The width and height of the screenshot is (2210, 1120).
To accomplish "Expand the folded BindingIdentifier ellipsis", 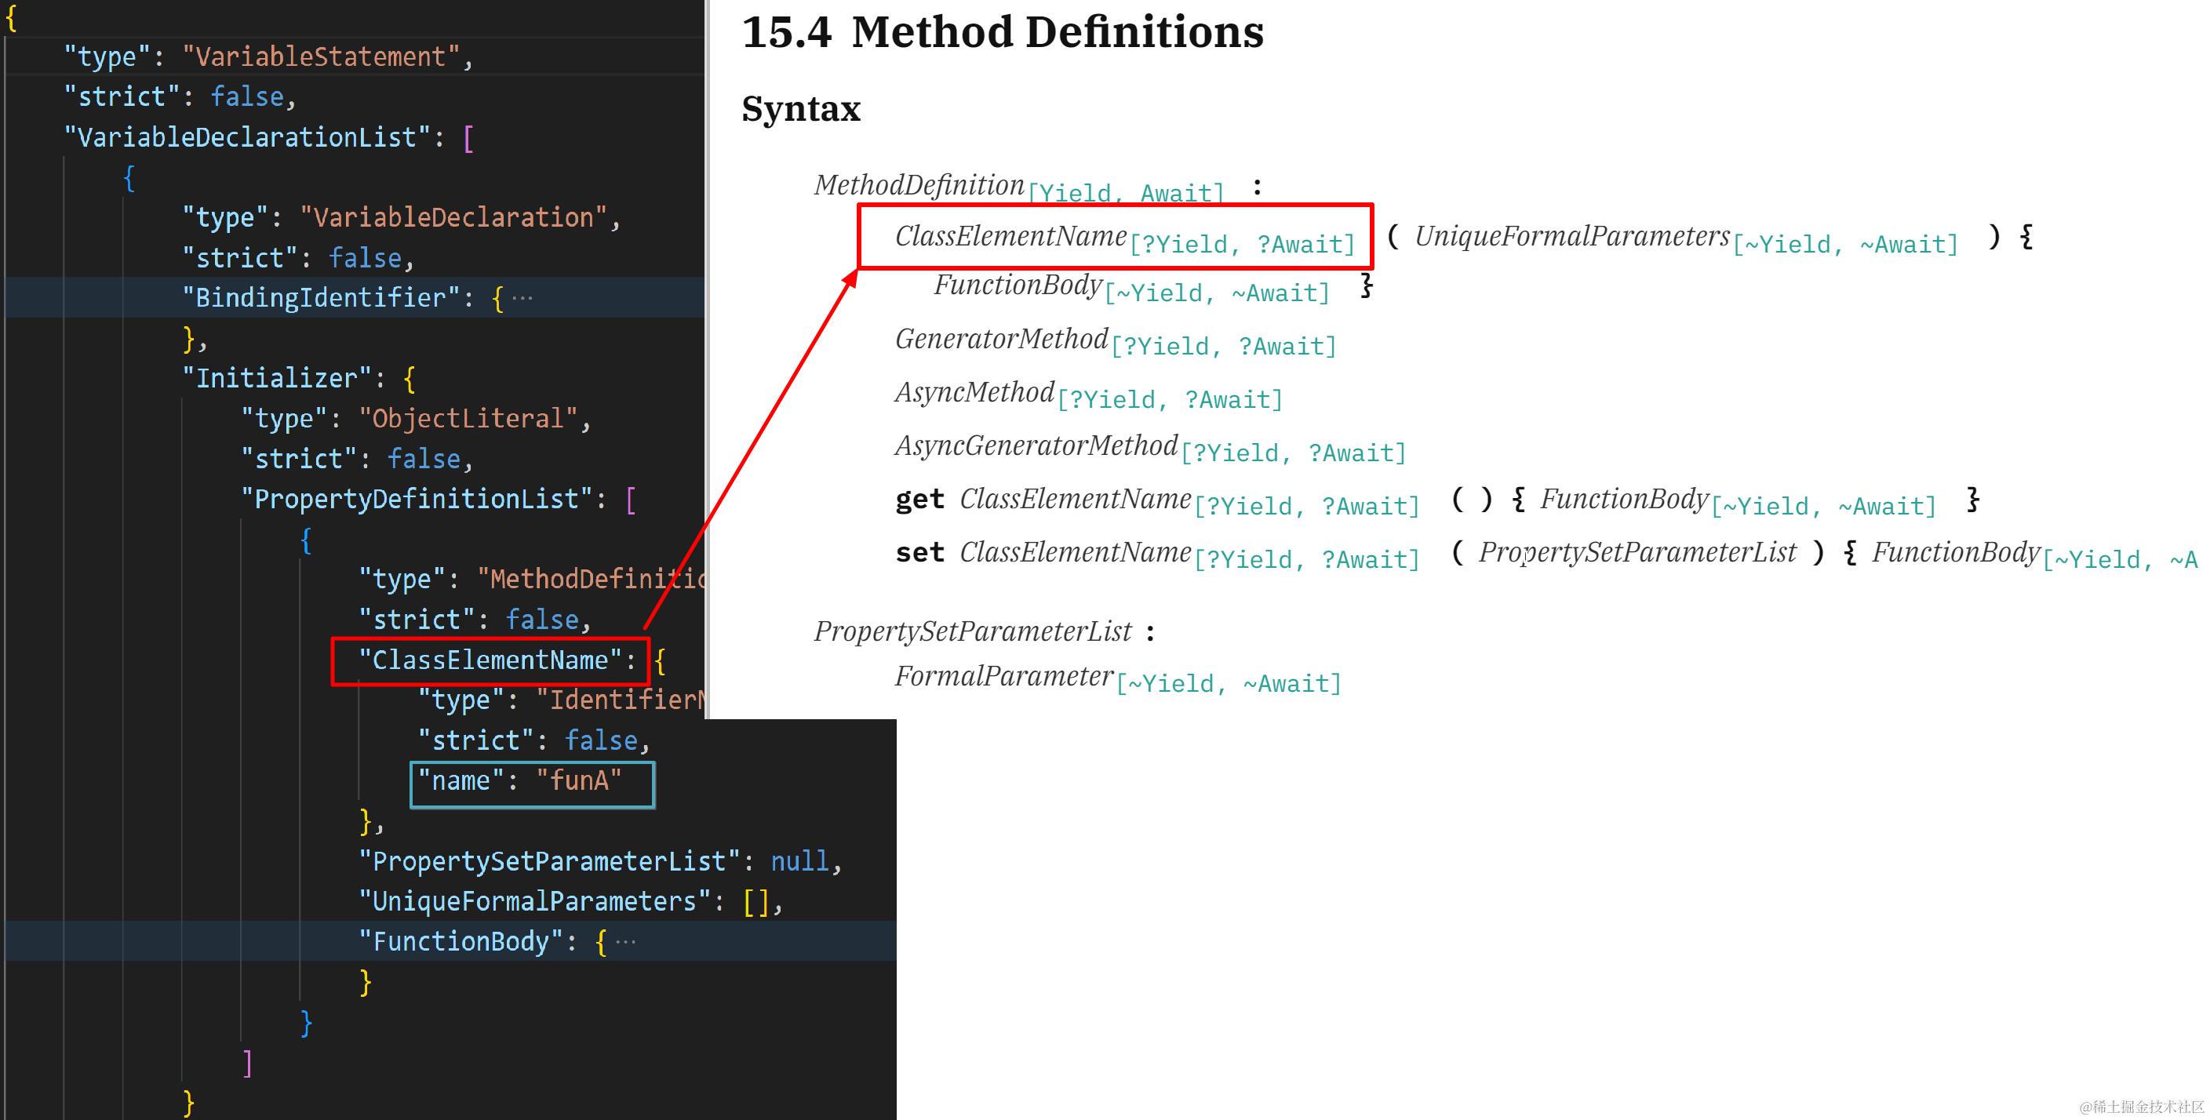I will (522, 299).
